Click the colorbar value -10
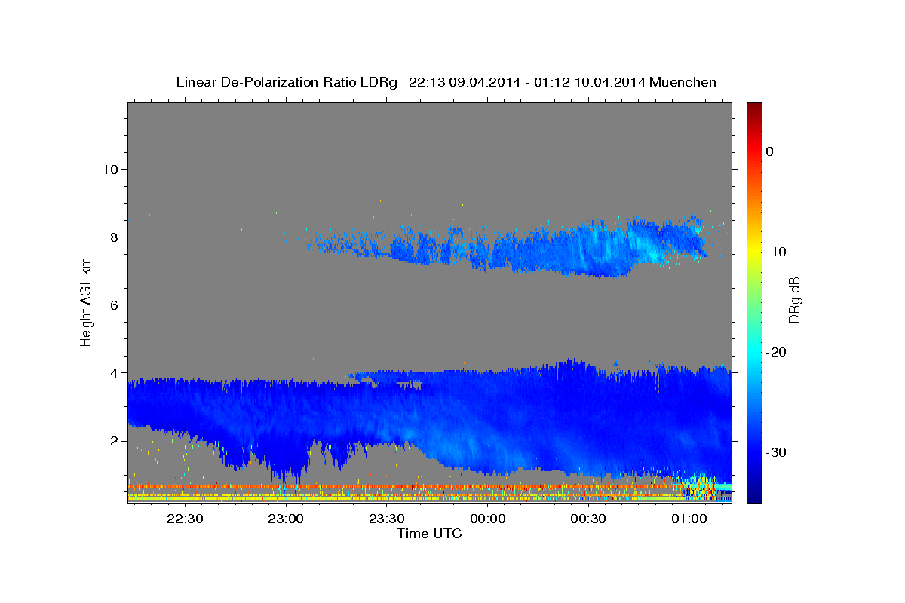The height and width of the screenshot is (603, 905). (776, 252)
